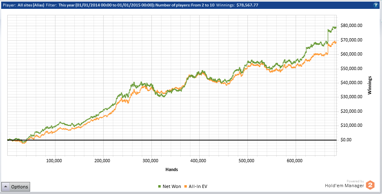Click the green Net Won legend swatch

pyautogui.click(x=159, y=186)
